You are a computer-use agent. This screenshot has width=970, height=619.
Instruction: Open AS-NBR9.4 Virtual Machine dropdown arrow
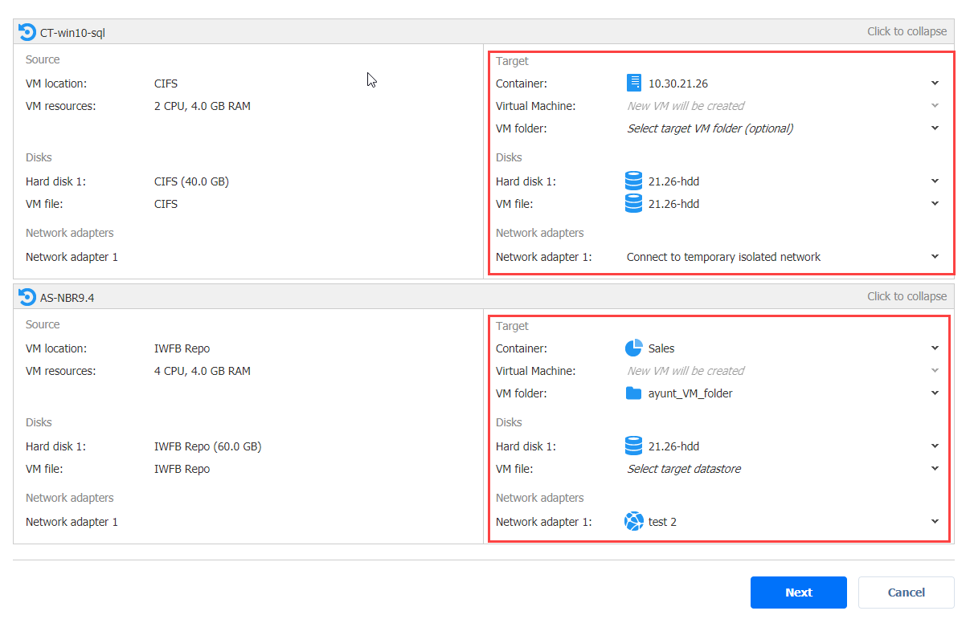(x=935, y=370)
